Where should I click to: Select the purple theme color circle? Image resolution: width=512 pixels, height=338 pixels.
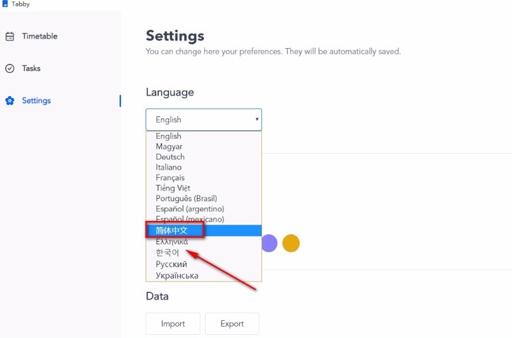click(270, 243)
